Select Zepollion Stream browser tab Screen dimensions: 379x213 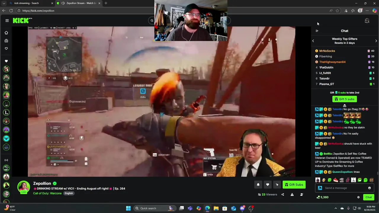click(x=78, y=3)
